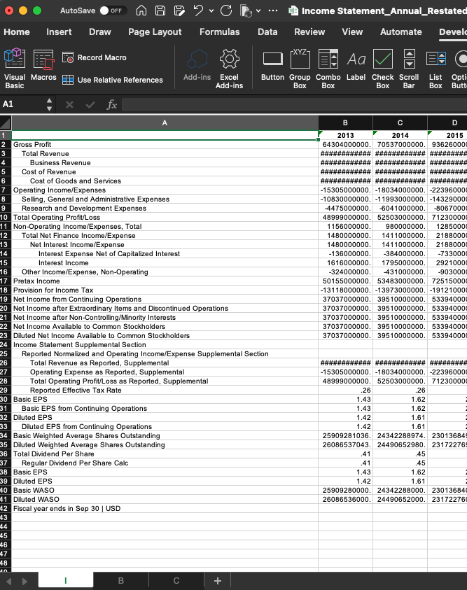Click the Select All corner triangle
The width and height of the screenshot is (467, 590).
pos(6,122)
